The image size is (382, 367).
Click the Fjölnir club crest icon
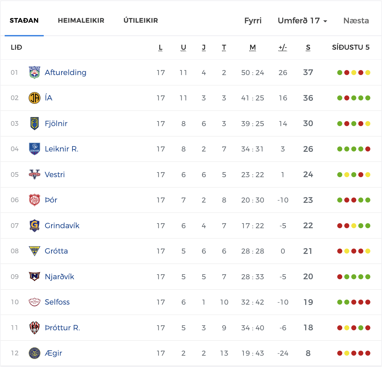34,123
